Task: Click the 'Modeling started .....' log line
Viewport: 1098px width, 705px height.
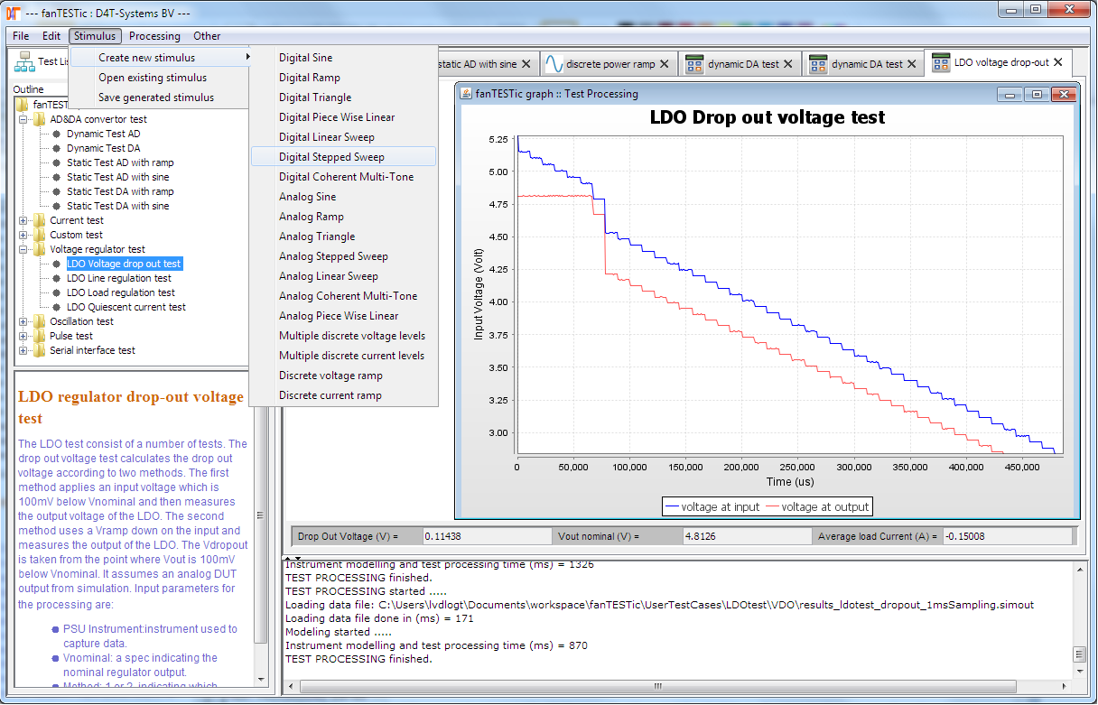Action: (339, 632)
